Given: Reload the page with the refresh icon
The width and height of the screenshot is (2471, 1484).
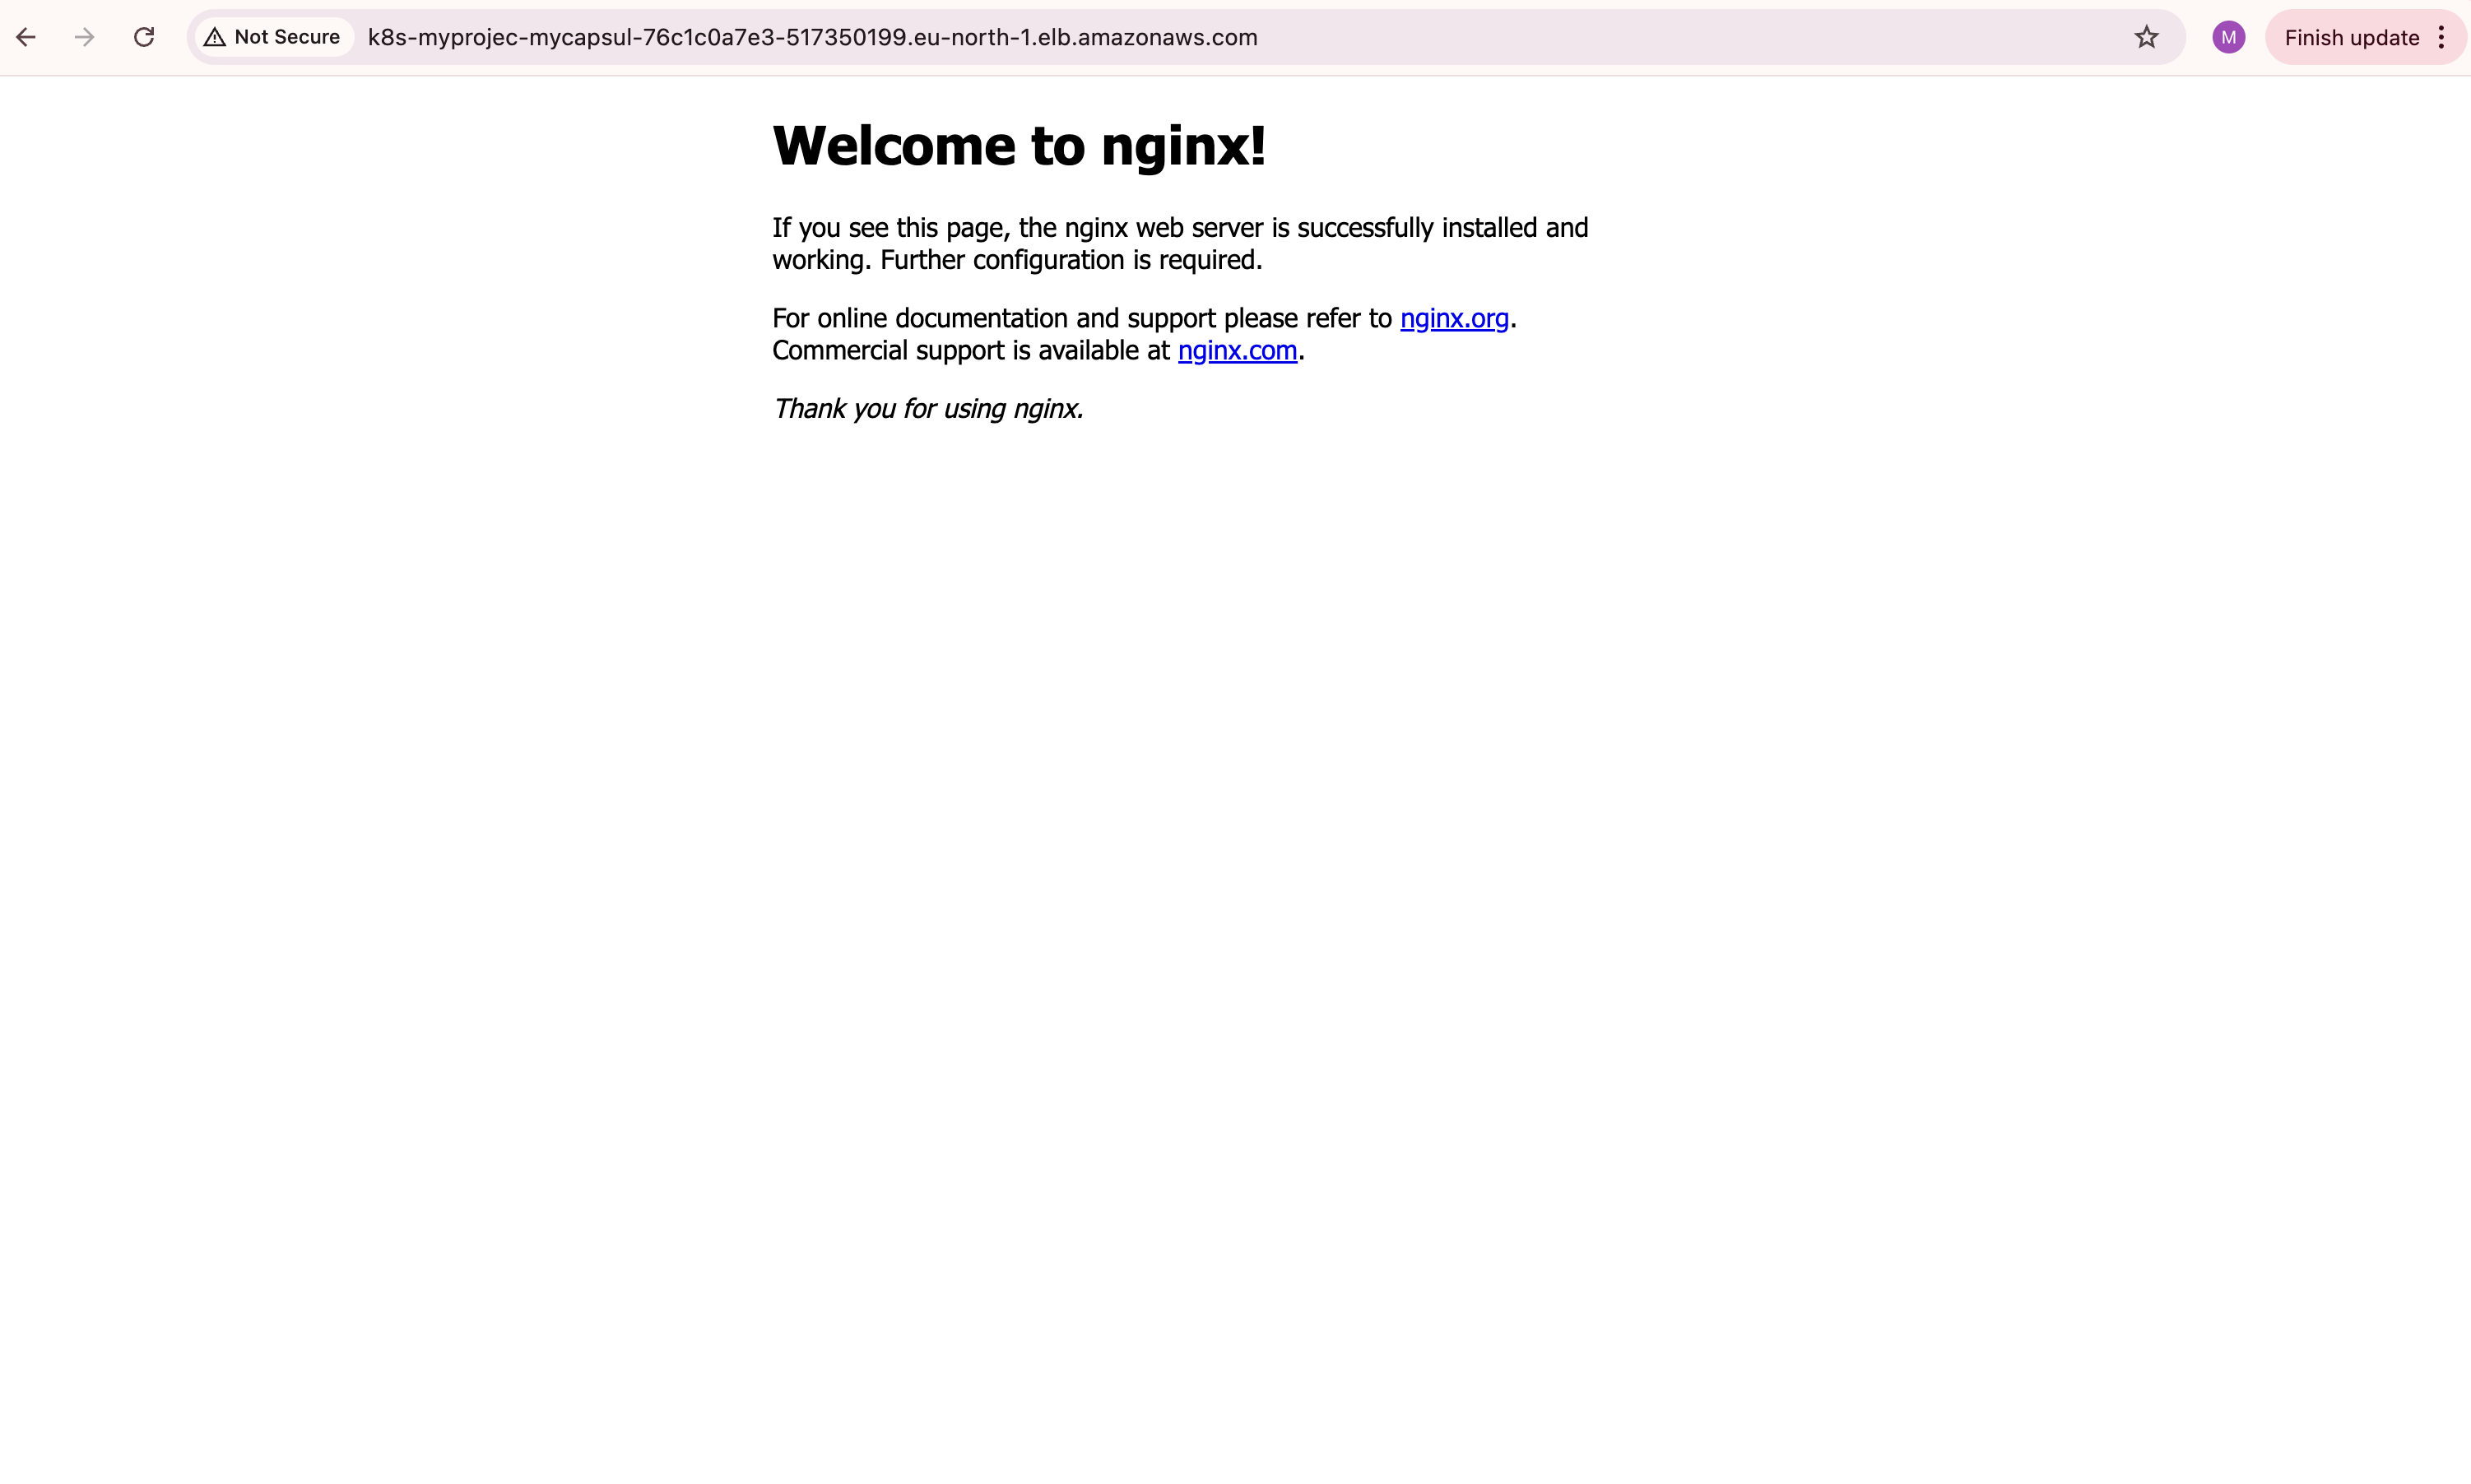Looking at the screenshot, I should point(144,37).
